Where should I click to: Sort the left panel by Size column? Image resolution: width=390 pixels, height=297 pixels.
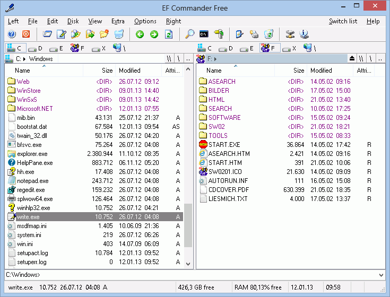[x=99, y=71]
